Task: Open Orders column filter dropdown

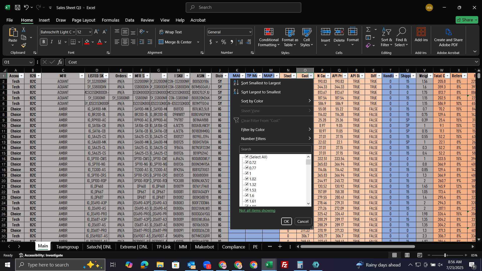Action: (130, 76)
